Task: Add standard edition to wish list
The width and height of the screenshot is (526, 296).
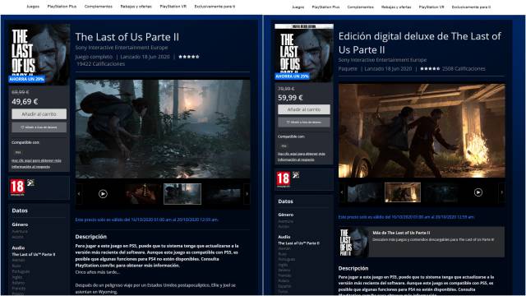Action: click(x=39, y=127)
